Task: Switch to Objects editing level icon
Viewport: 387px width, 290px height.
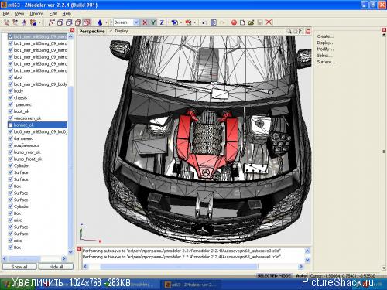Action: pos(33,22)
